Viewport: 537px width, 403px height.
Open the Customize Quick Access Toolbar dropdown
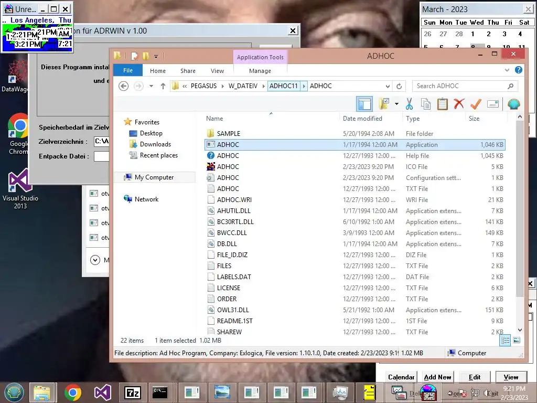click(156, 56)
